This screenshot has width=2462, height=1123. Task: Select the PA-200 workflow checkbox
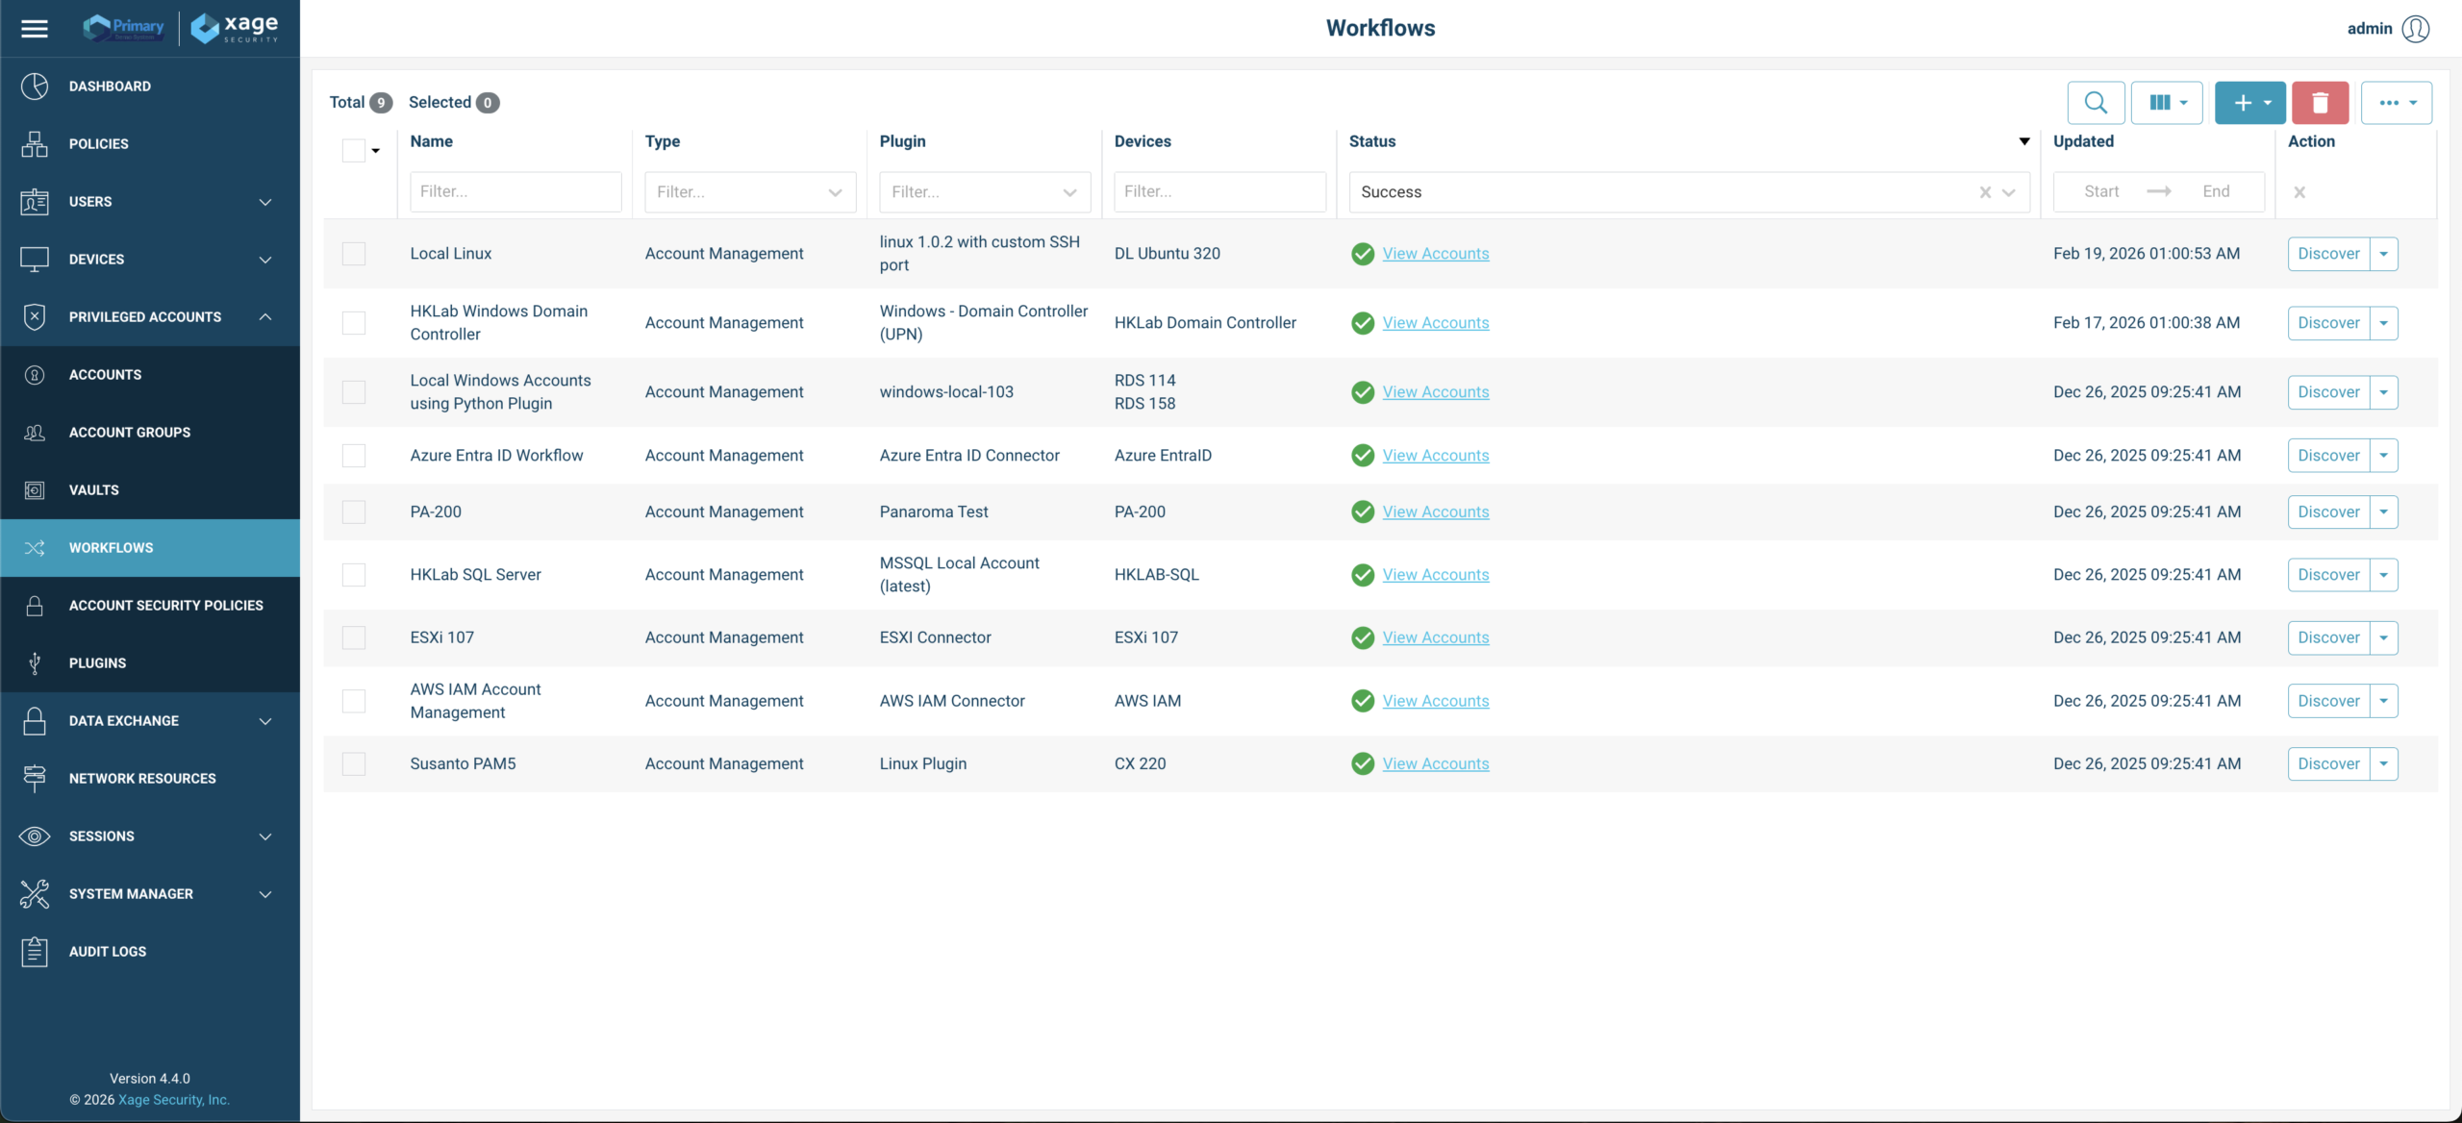pos(354,512)
